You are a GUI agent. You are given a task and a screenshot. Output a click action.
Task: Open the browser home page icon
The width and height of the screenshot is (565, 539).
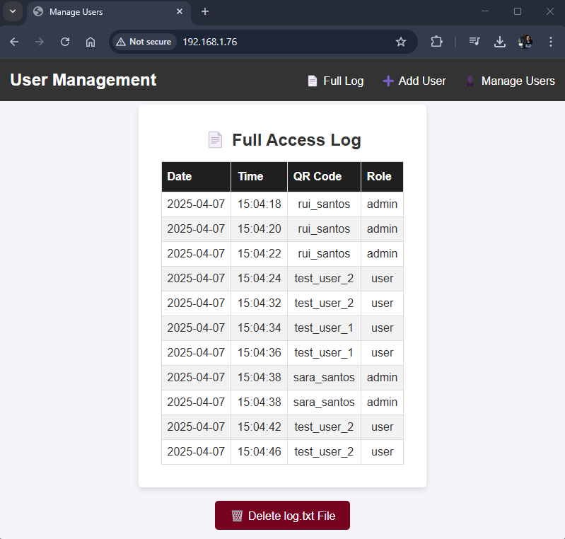[x=91, y=42]
